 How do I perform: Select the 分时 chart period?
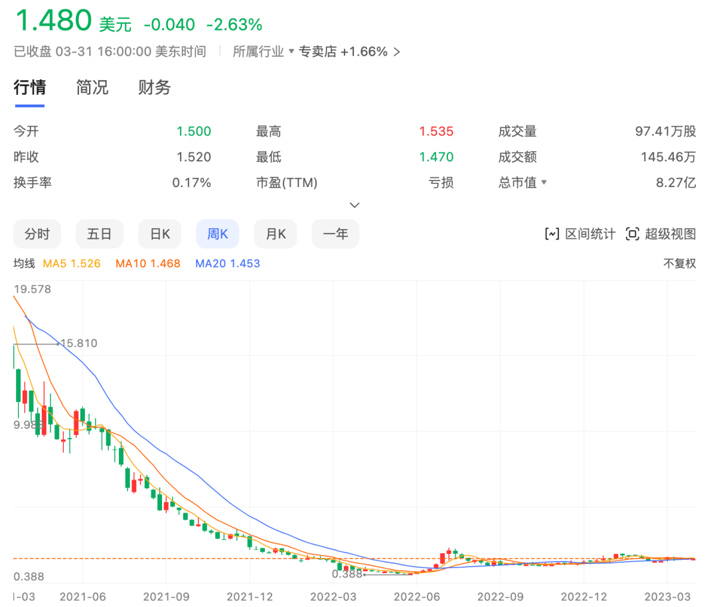pos(37,234)
